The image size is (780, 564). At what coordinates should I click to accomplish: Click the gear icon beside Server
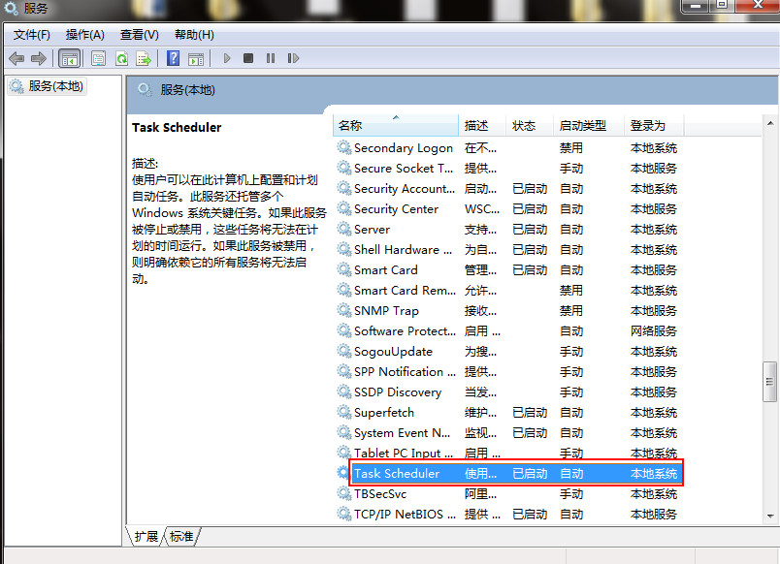[x=344, y=229]
